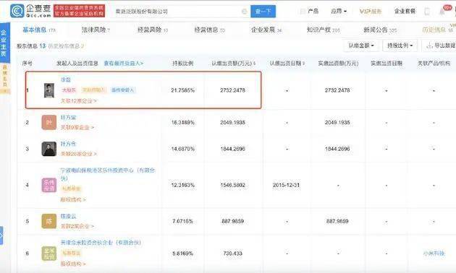The height and width of the screenshot is (273, 456).
Task: Open VIP服务 page
Action: (371, 12)
